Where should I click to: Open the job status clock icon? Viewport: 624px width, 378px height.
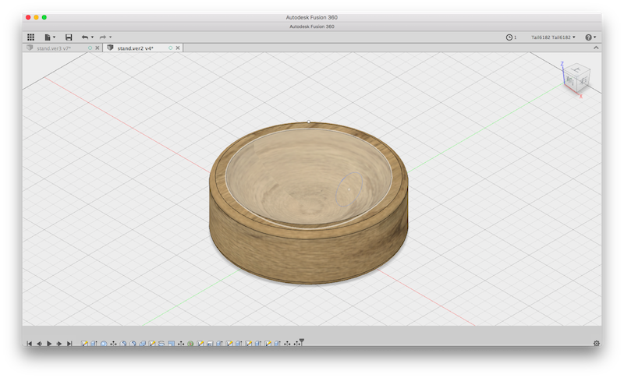tap(509, 37)
